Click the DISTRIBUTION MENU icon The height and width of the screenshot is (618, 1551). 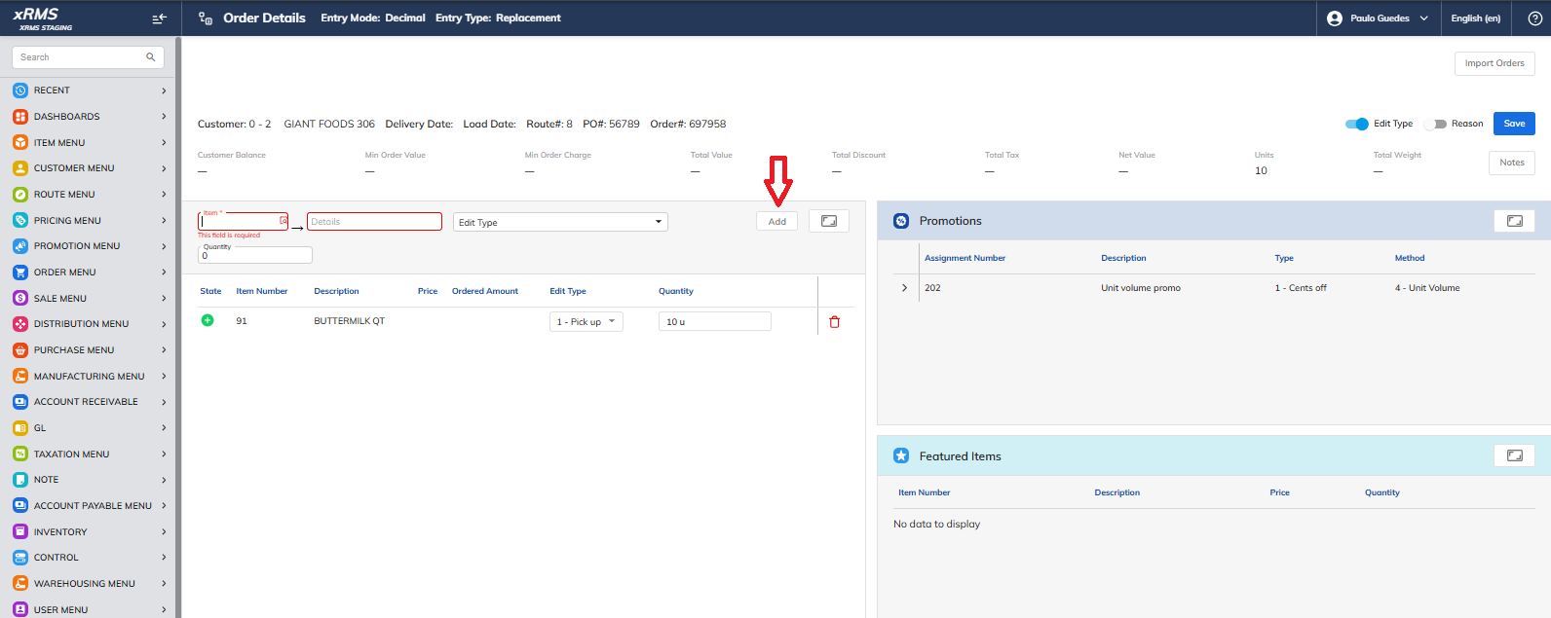point(20,324)
